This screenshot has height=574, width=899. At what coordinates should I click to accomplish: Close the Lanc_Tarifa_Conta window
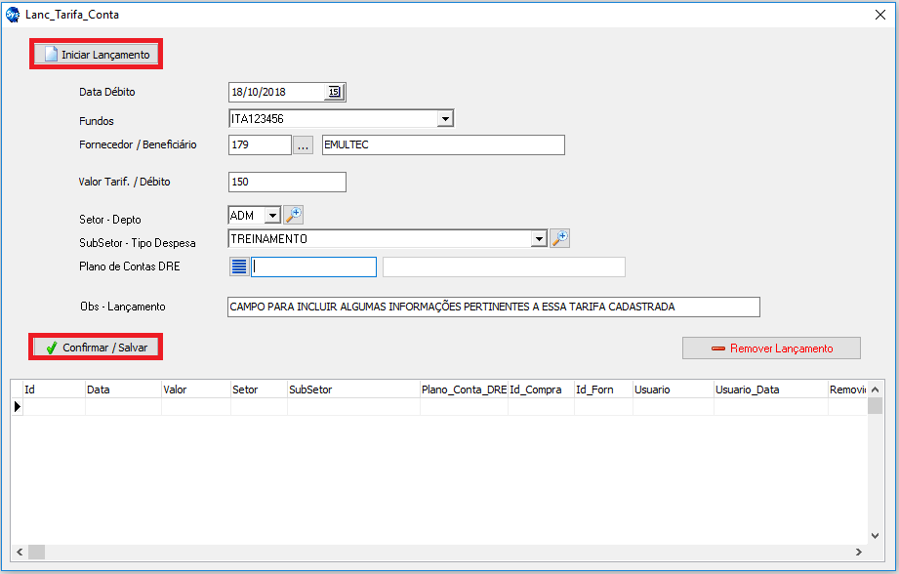pyautogui.click(x=880, y=15)
